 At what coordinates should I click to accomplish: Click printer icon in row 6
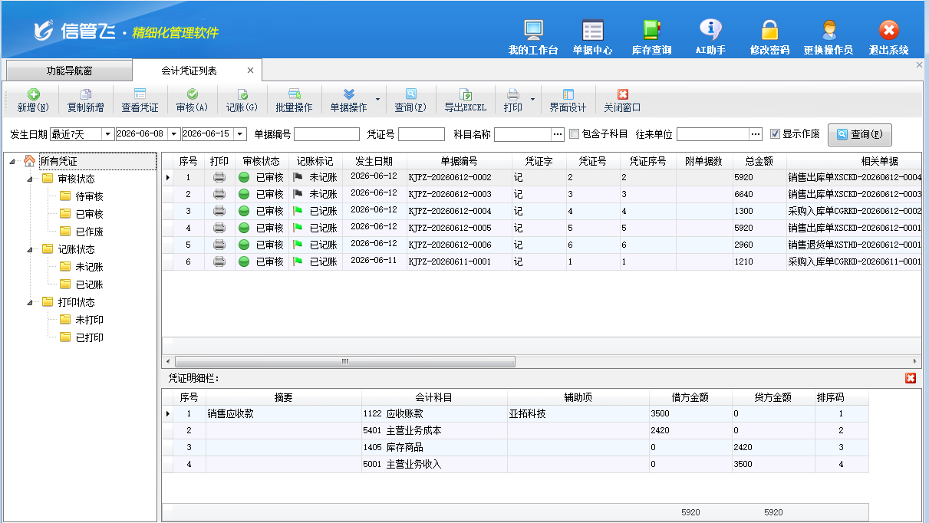click(219, 261)
